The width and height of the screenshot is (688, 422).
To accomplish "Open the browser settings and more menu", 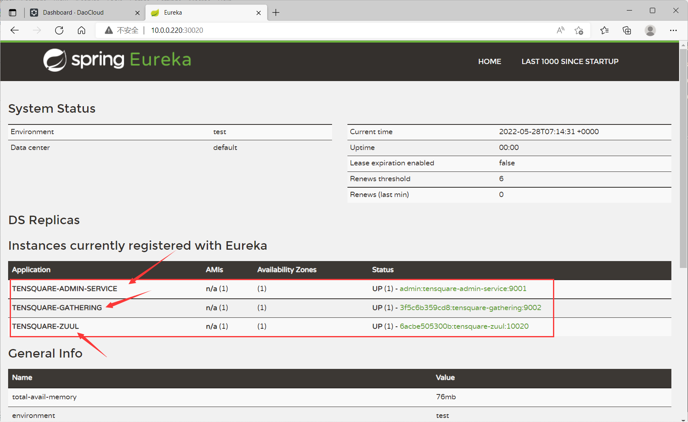I will [673, 30].
